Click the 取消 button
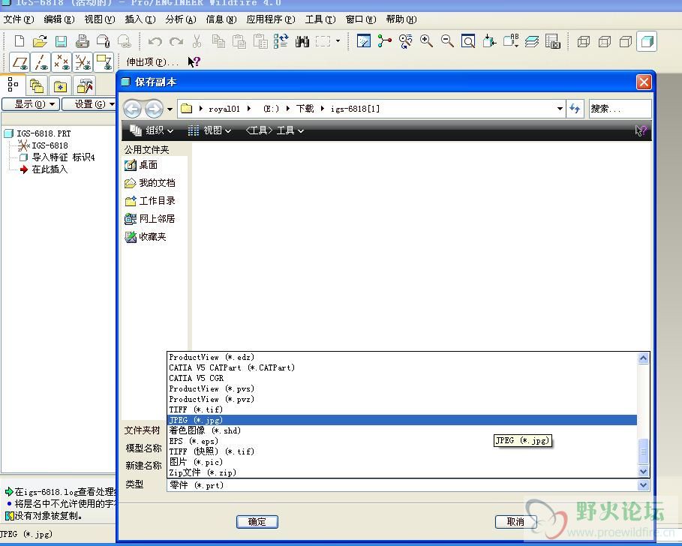Image resolution: width=682 pixels, height=546 pixels. click(515, 522)
